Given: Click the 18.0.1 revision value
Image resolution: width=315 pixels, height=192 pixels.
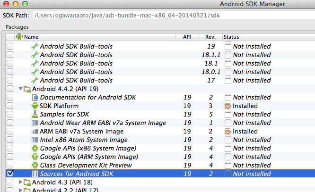Looking at the screenshot, I should (211, 72).
